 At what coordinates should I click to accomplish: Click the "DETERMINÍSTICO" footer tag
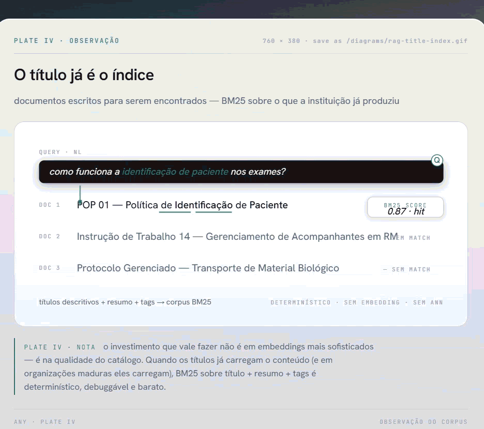[300, 302]
